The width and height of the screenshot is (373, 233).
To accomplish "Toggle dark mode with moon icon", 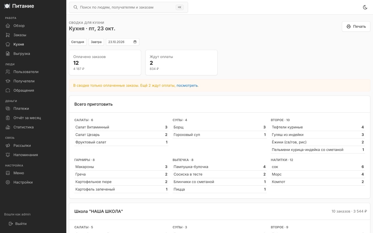I will point(365,7).
